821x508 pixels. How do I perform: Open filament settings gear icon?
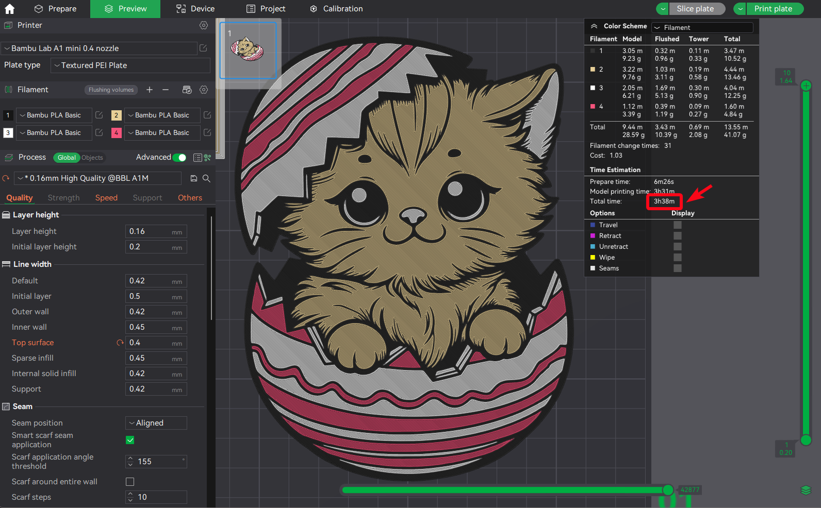pyautogui.click(x=204, y=90)
